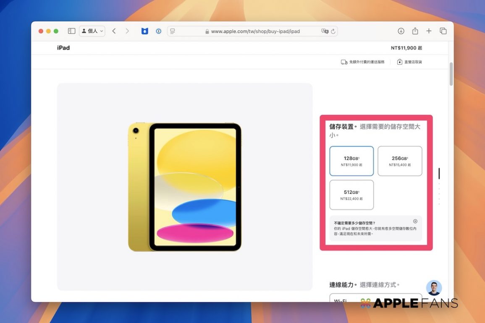Show Safari downloads
This screenshot has width=485, height=323.
pos(401,31)
